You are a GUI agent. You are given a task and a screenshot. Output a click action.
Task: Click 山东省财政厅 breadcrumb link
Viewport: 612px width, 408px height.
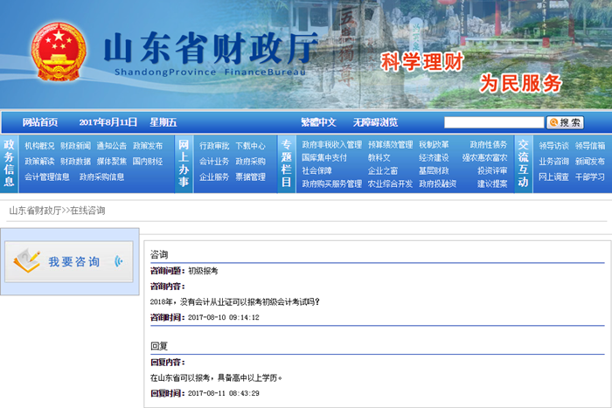pyautogui.click(x=35, y=211)
